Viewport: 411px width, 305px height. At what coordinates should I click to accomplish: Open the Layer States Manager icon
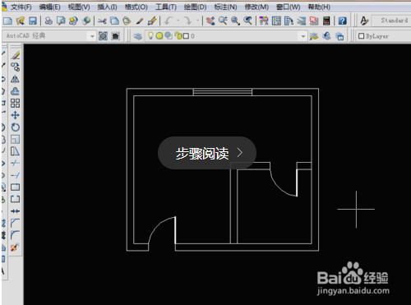pyautogui.click(x=339, y=36)
